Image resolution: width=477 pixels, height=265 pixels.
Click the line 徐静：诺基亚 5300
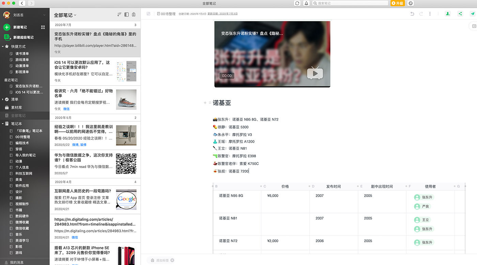231,127
